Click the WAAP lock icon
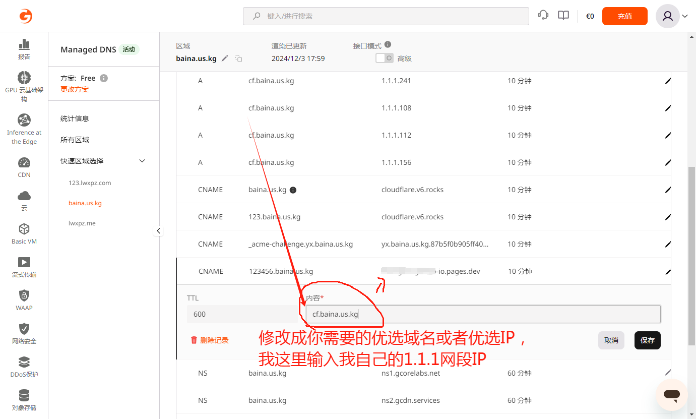Viewport: 696px width, 419px height. click(24, 295)
